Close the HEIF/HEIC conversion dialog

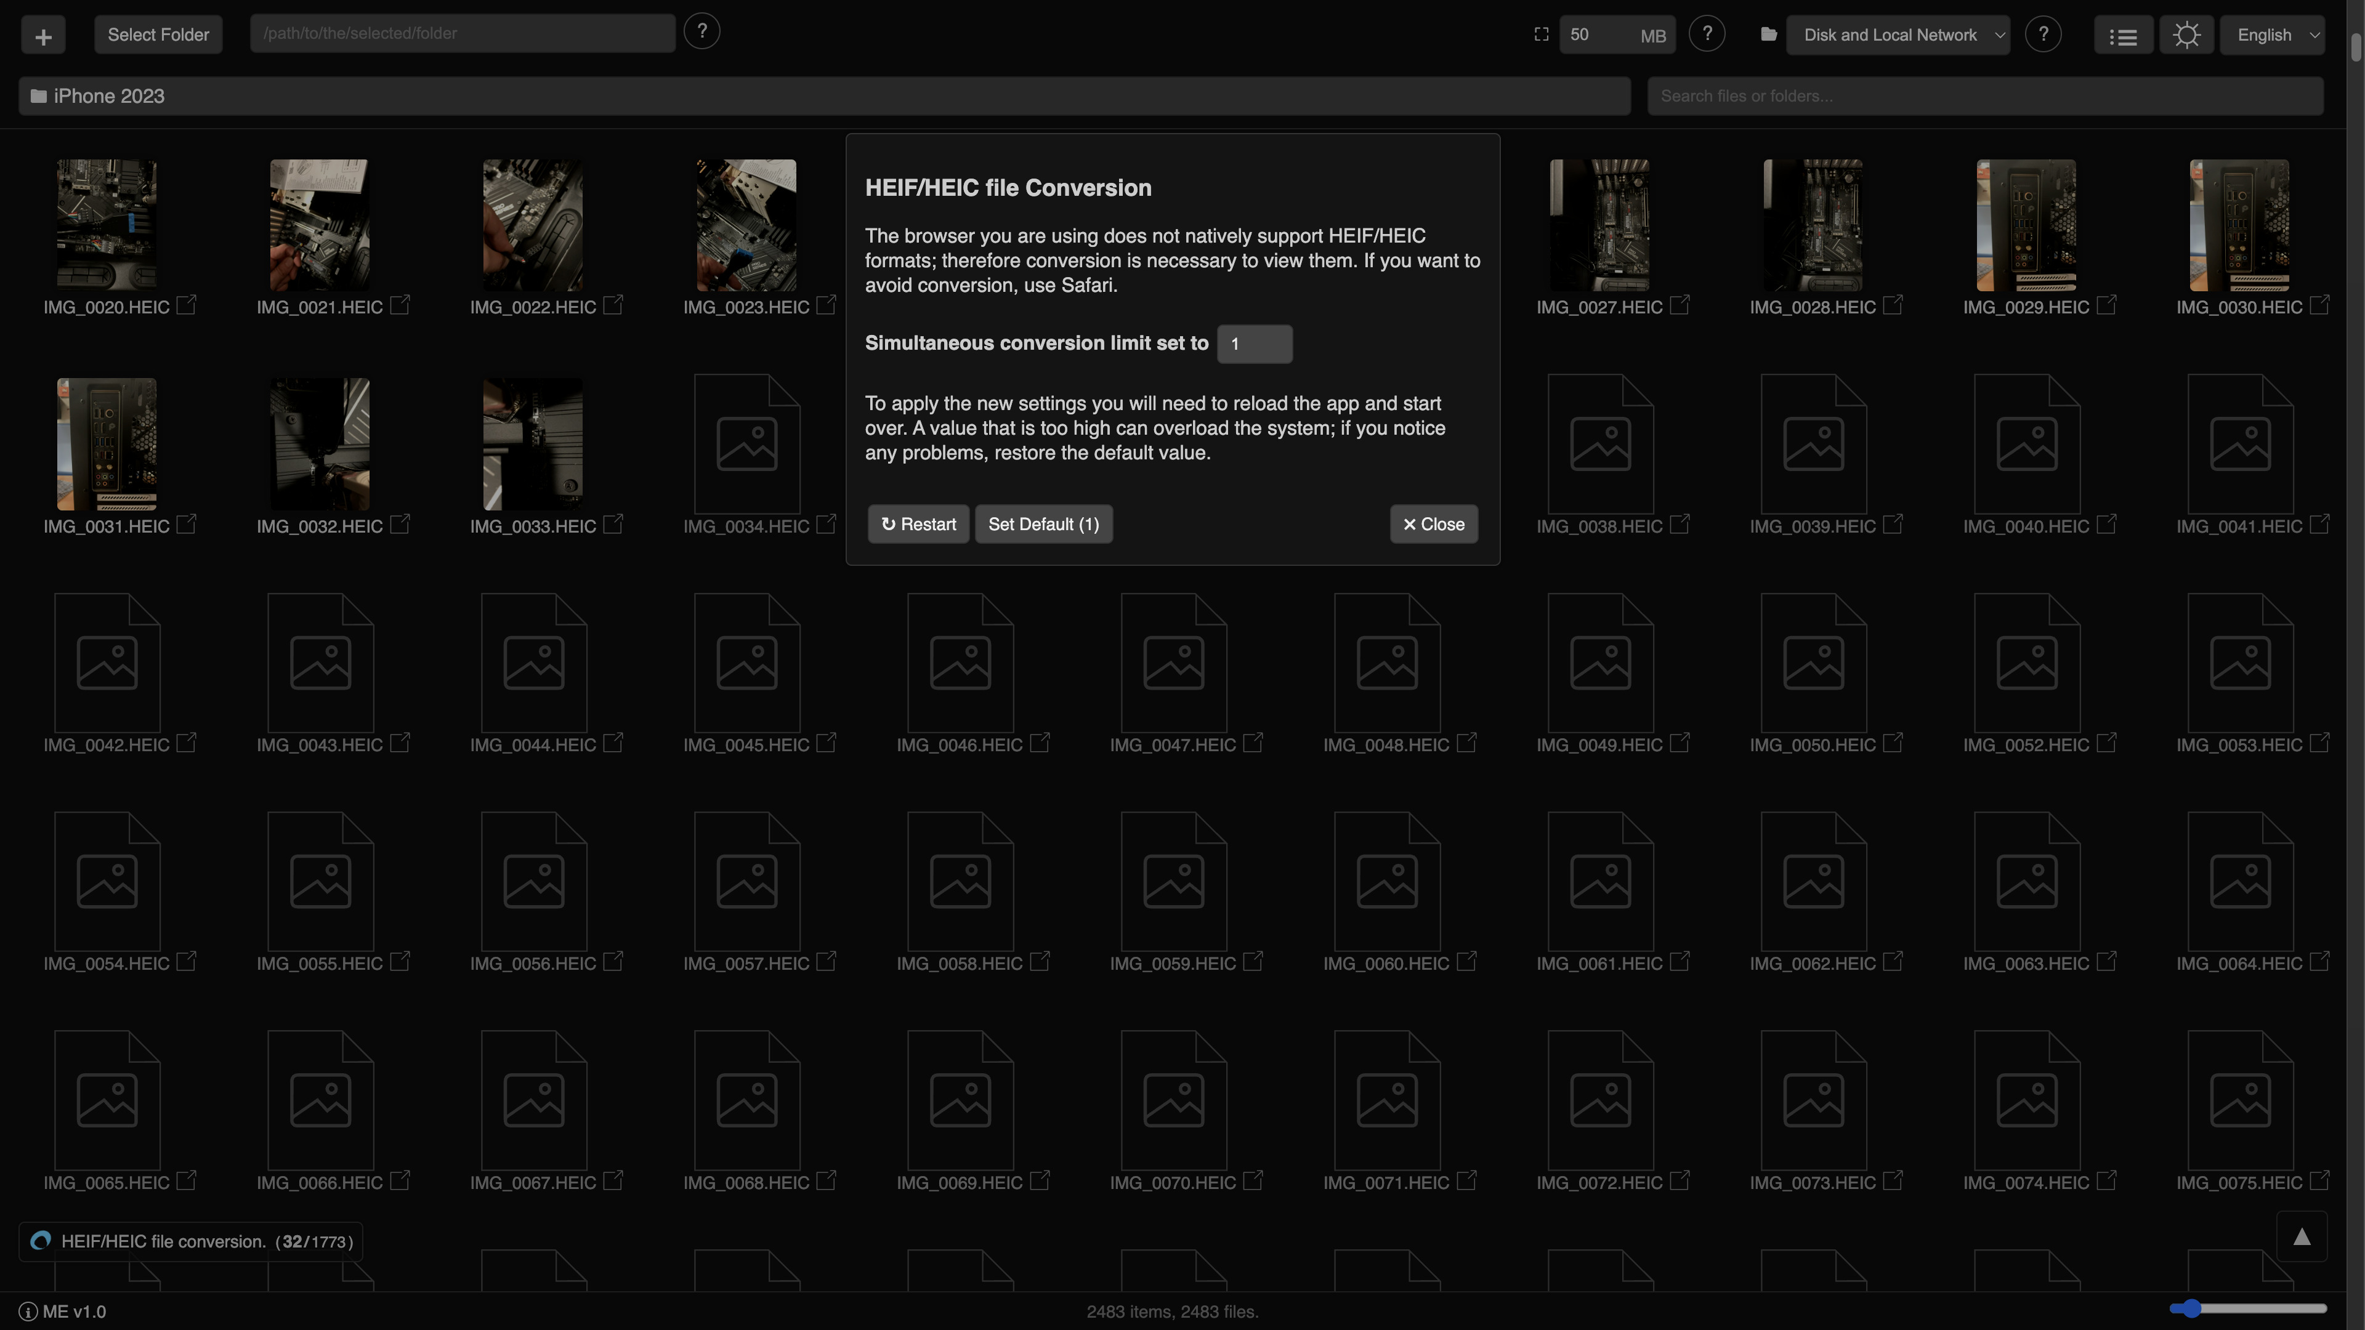click(1433, 524)
